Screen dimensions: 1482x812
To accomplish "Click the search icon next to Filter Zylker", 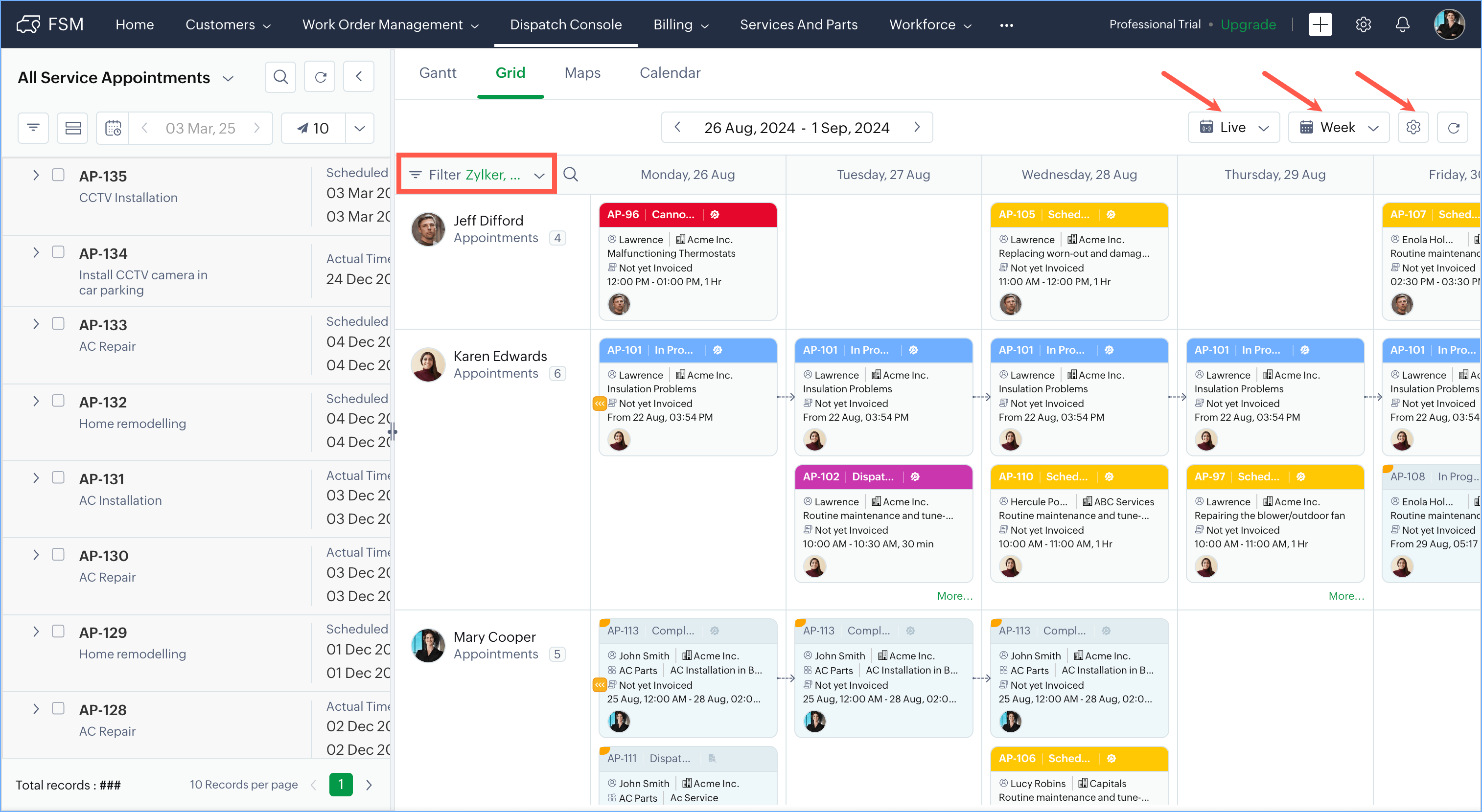I will [570, 174].
